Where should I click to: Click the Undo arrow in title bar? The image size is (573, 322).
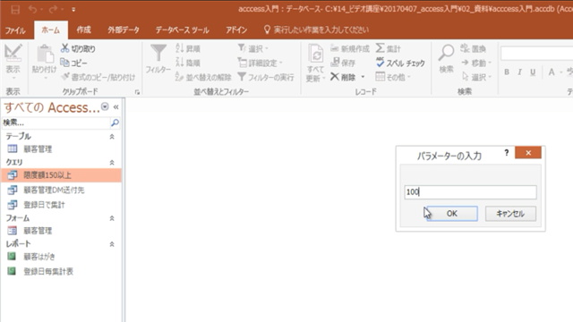[x=33, y=9]
